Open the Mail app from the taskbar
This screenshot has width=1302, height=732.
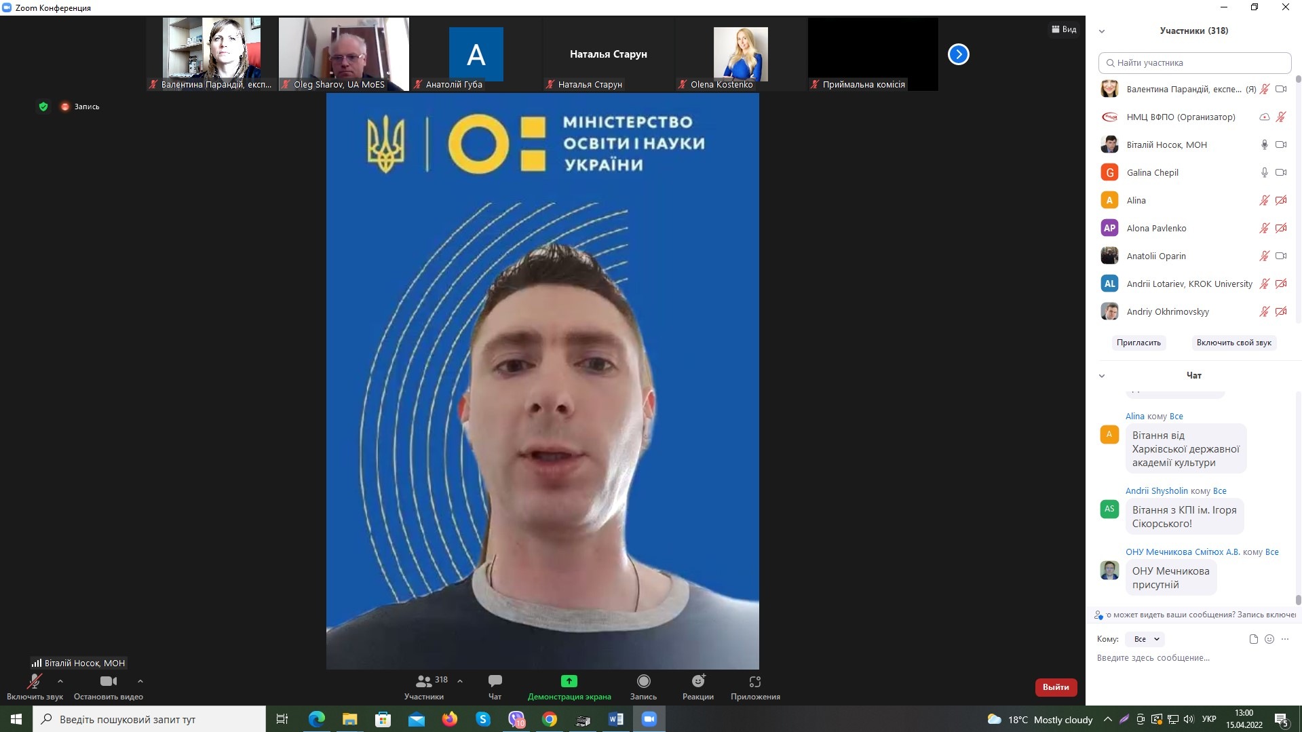pos(417,719)
